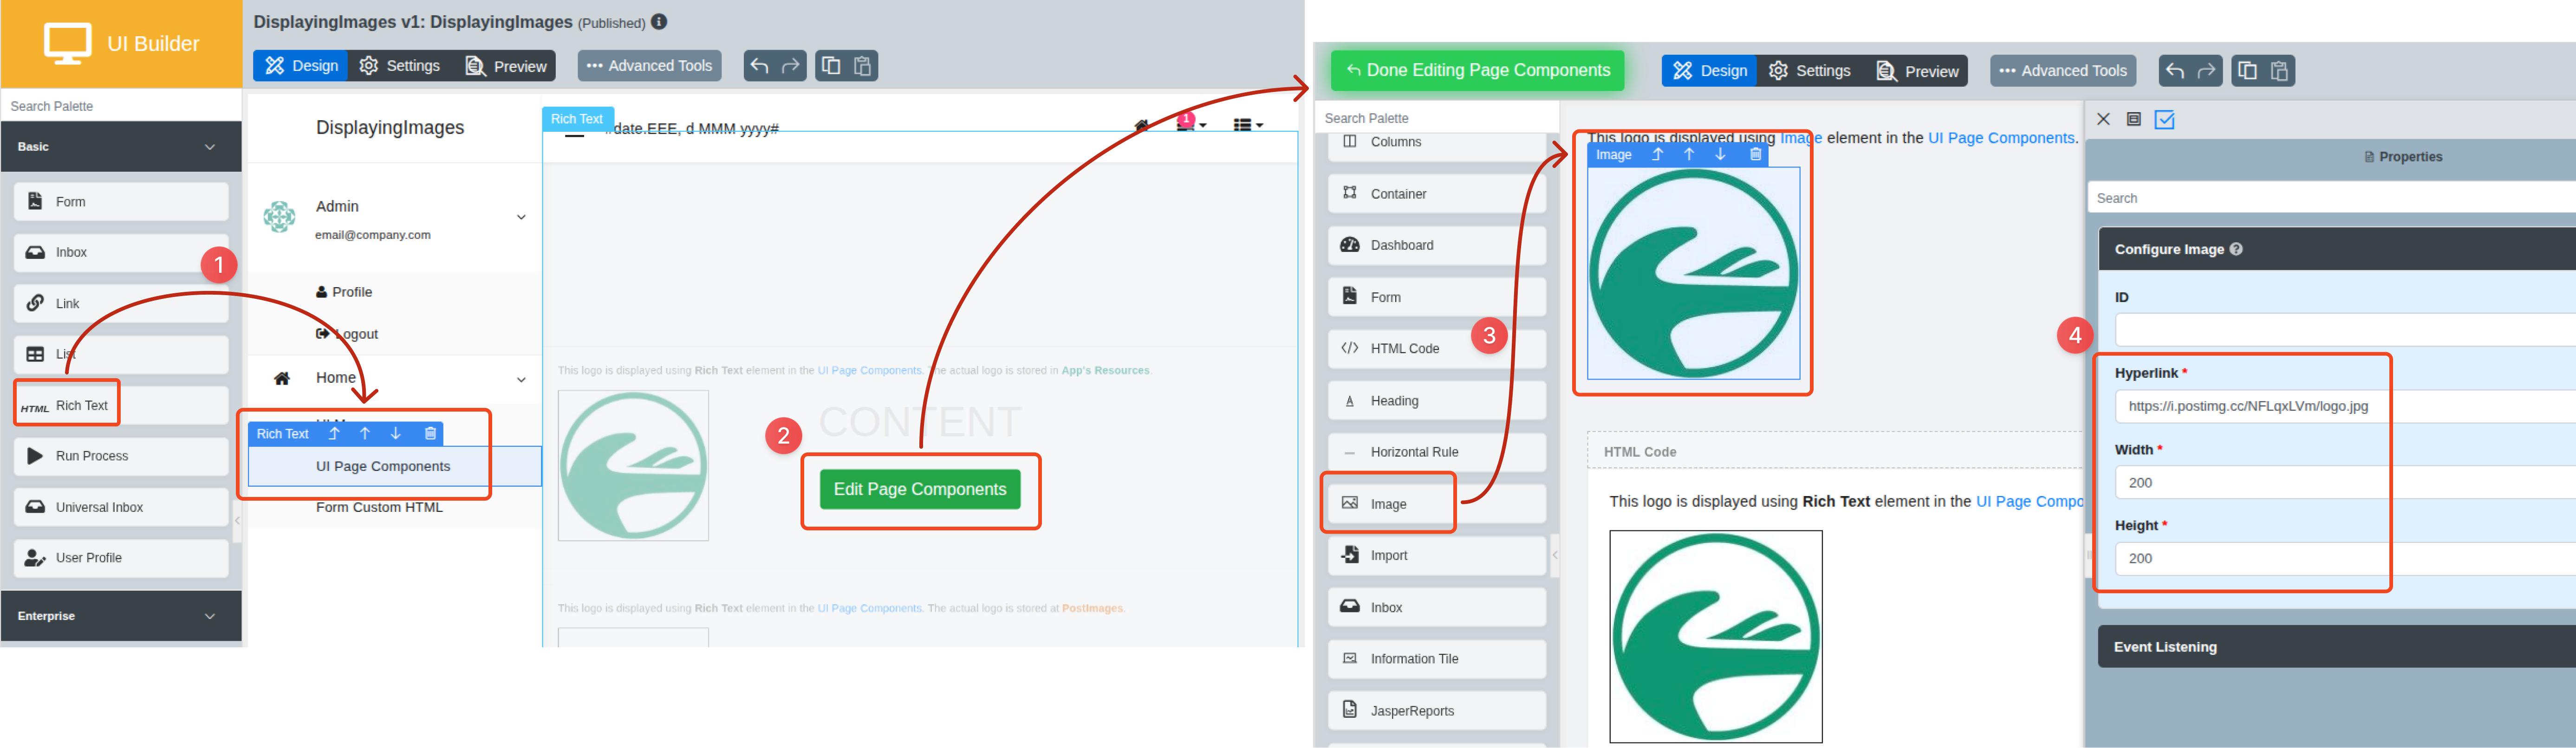Move the Image component down
The height and width of the screenshot is (748, 2576).
tap(1720, 154)
